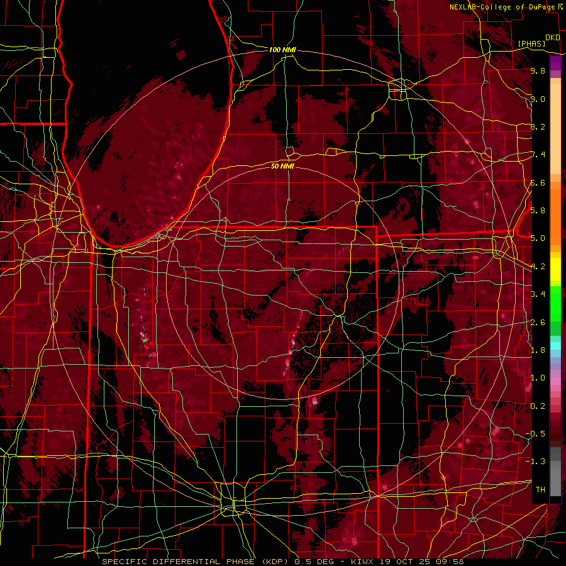Screen dimensions: 566x566
Task: Pick the bright green color bar segment
Action: [555, 303]
